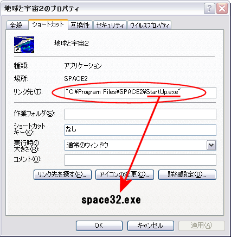Viewport: 231px width, 237px height.
Task: Click the 作業フォルダ input field
Action: [x=140, y=114]
